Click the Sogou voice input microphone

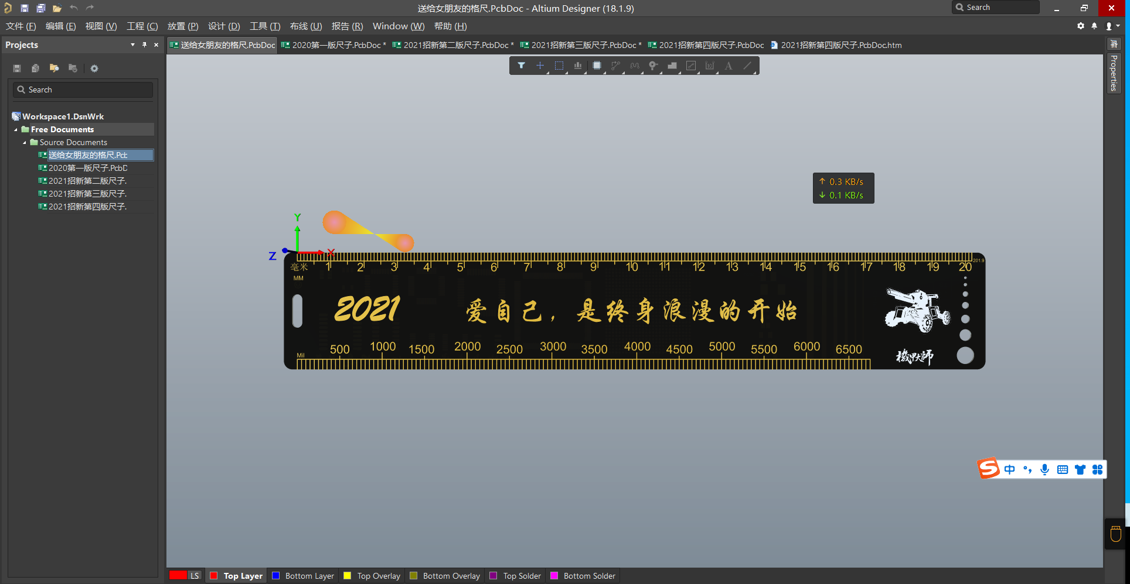point(1044,469)
